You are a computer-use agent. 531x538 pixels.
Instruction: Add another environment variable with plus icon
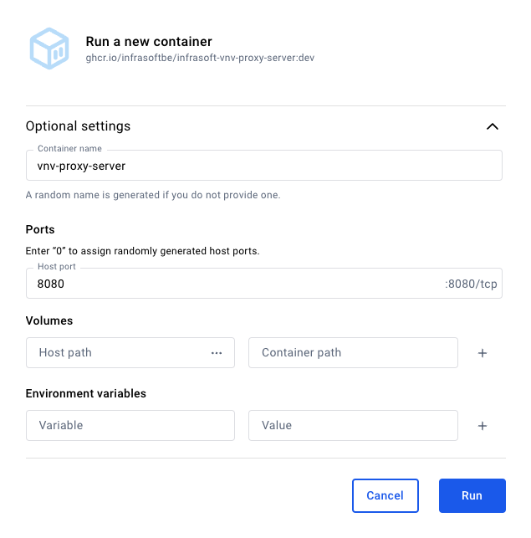coord(482,426)
